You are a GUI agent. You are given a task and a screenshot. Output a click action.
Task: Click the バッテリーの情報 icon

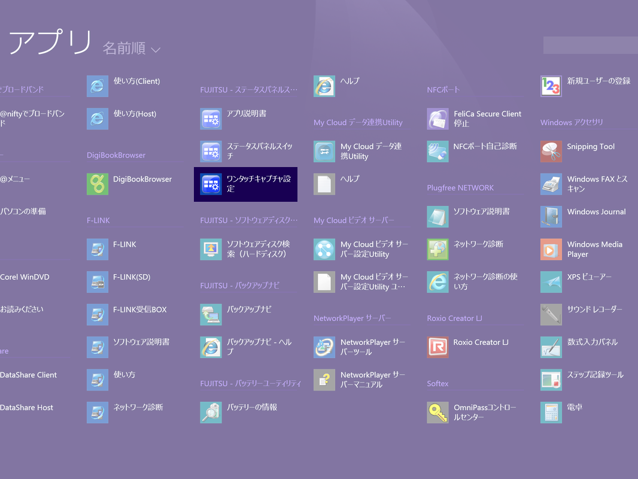(211, 413)
